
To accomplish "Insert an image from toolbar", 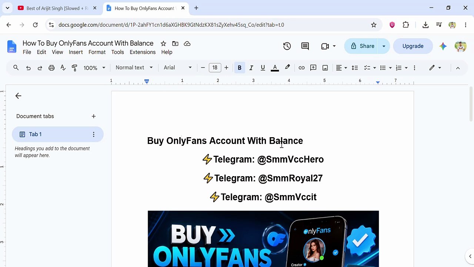I will coord(325,67).
